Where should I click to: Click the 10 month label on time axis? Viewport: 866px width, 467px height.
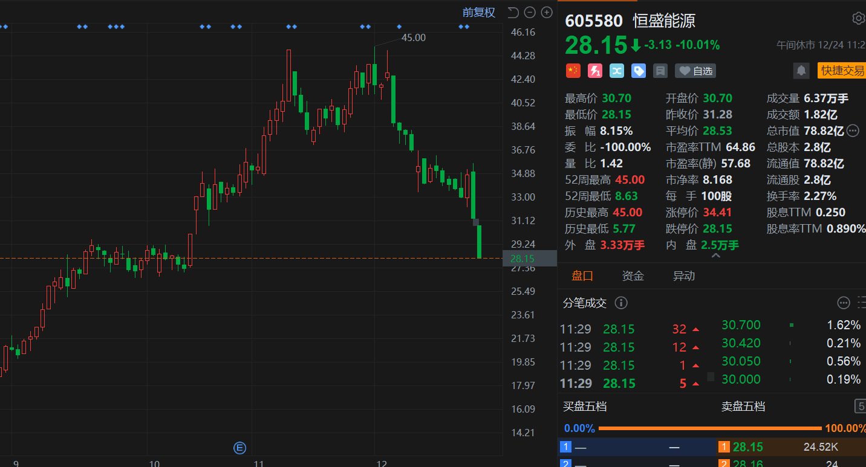(154, 463)
